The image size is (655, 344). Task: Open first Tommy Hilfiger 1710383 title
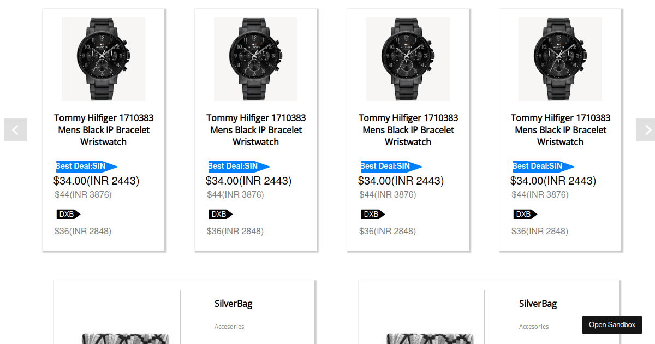pyautogui.click(x=104, y=130)
